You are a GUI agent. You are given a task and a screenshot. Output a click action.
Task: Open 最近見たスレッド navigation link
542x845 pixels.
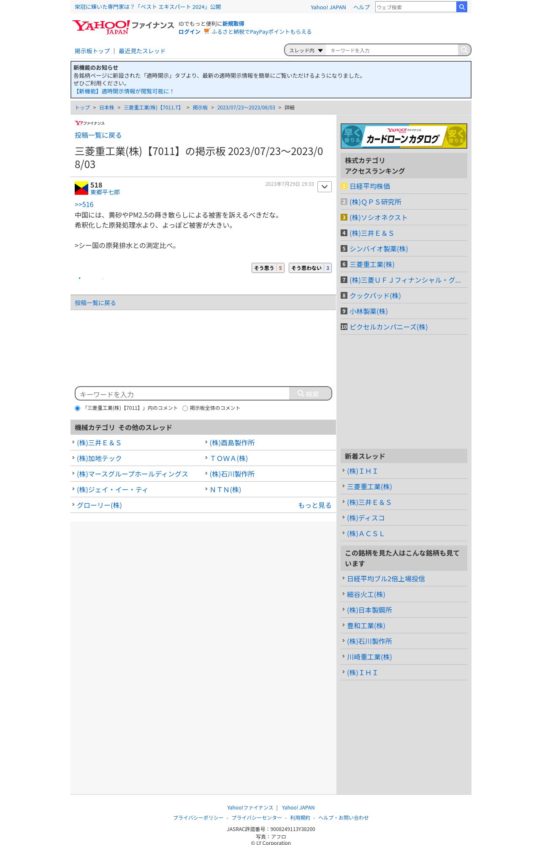click(x=142, y=51)
